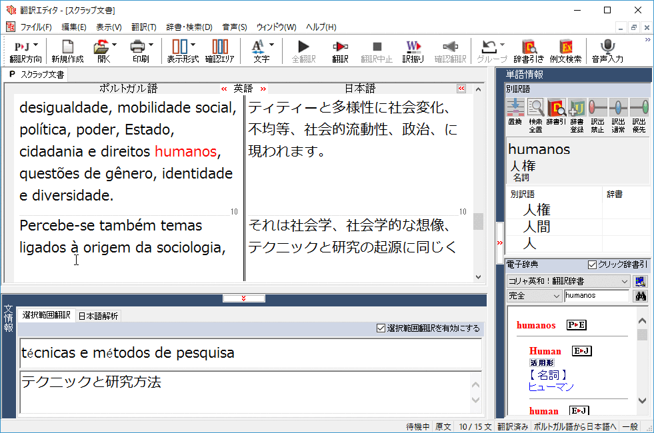Click the red collapse arrows beside 日本語 header
The width and height of the screenshot is (654, 433).
[x=461, y=89]
